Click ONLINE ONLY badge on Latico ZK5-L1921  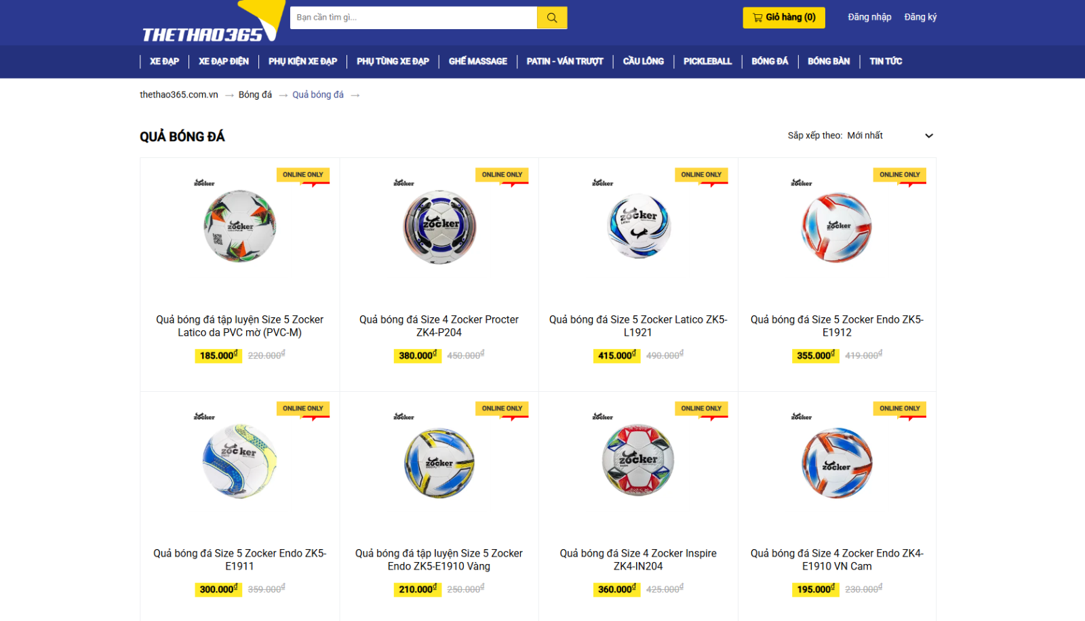701,175
